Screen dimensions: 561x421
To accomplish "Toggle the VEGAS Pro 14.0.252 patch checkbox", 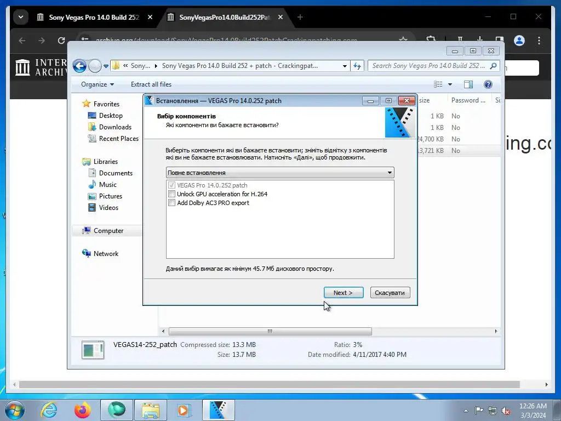I will point(171,185).
